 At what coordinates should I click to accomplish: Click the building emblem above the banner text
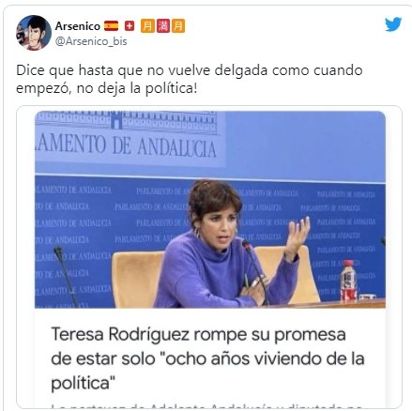116,120
